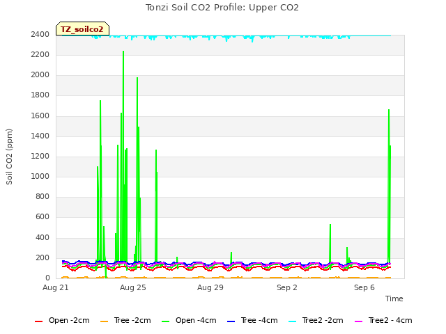The width and height of the screenshot is (446, 334).
Task: Click the red Open -2cm legend swatch
Action: [x=39, y=321]
